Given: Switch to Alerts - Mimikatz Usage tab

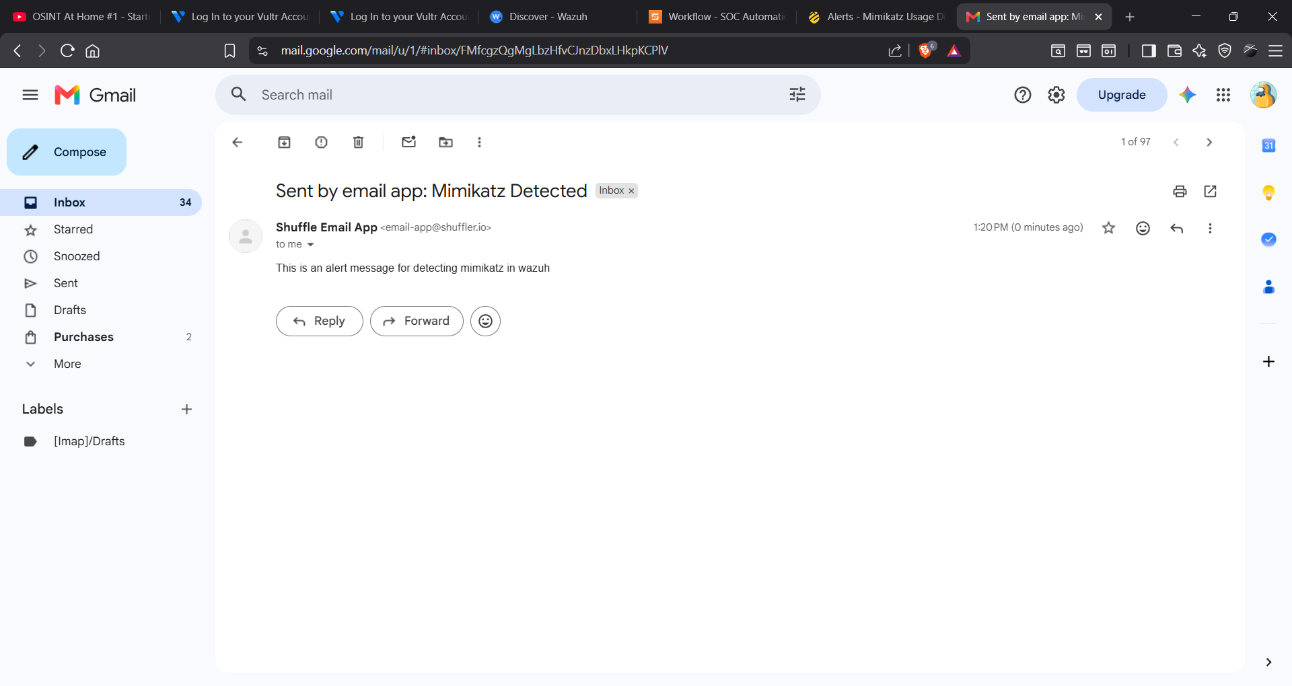Looking at the screenshot, I should click(x=876, y=17).
